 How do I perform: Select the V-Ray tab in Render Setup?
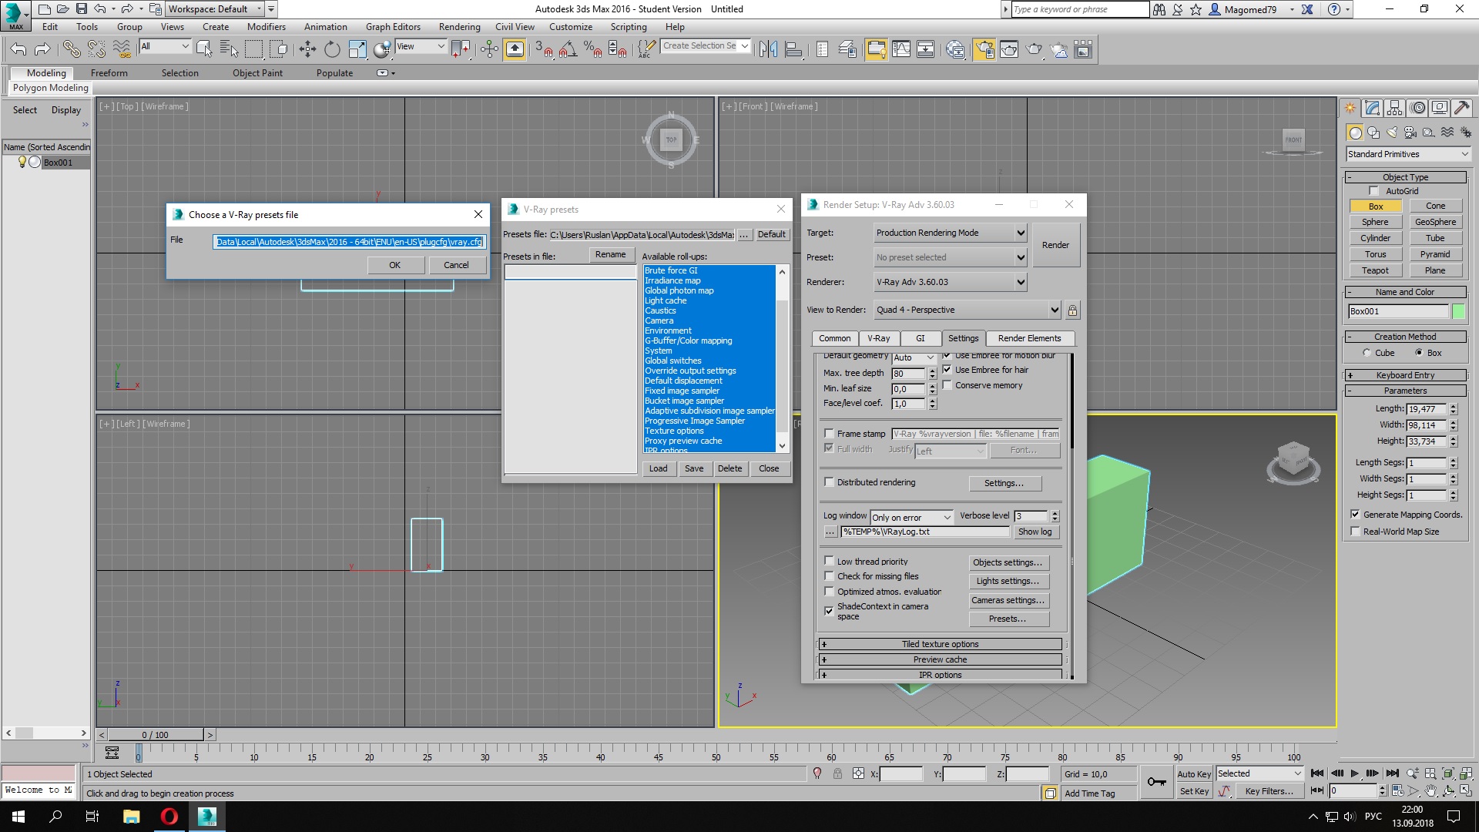[877, 337]
